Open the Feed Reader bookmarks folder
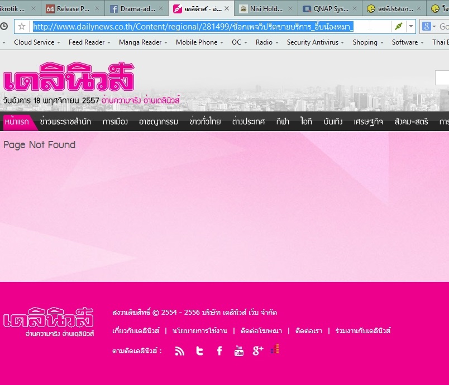This screenshot has height=385, width=449. tap(89, 42)
